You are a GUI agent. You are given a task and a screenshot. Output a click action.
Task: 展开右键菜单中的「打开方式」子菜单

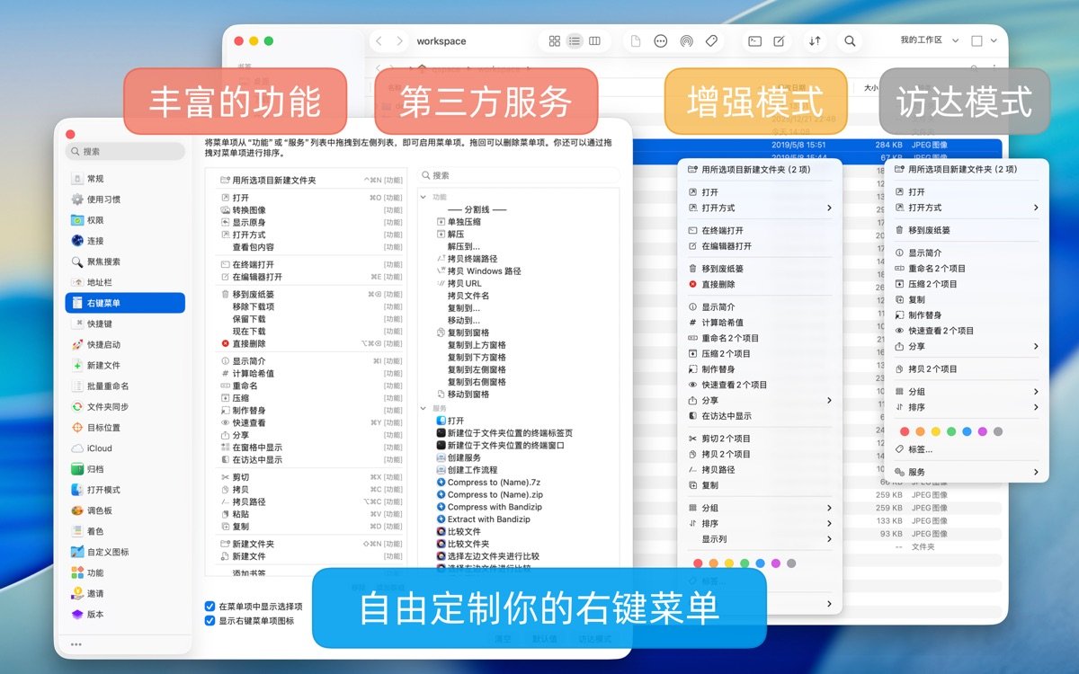tap(737, 208)
